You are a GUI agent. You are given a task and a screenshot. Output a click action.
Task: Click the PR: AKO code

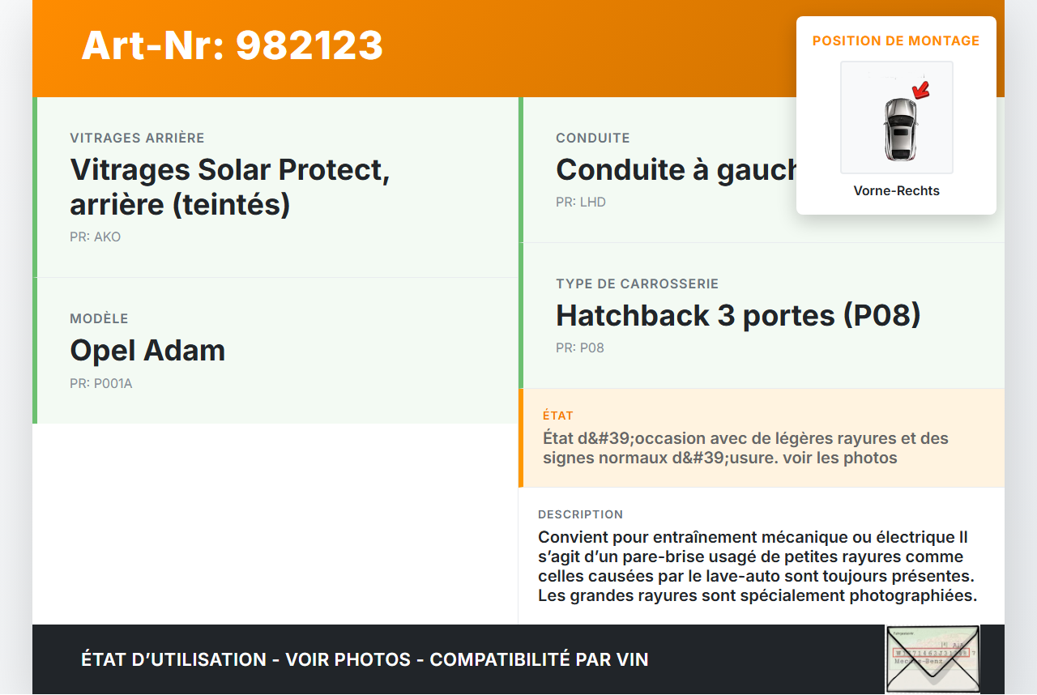pyautogui.click(x=95, y=237)
